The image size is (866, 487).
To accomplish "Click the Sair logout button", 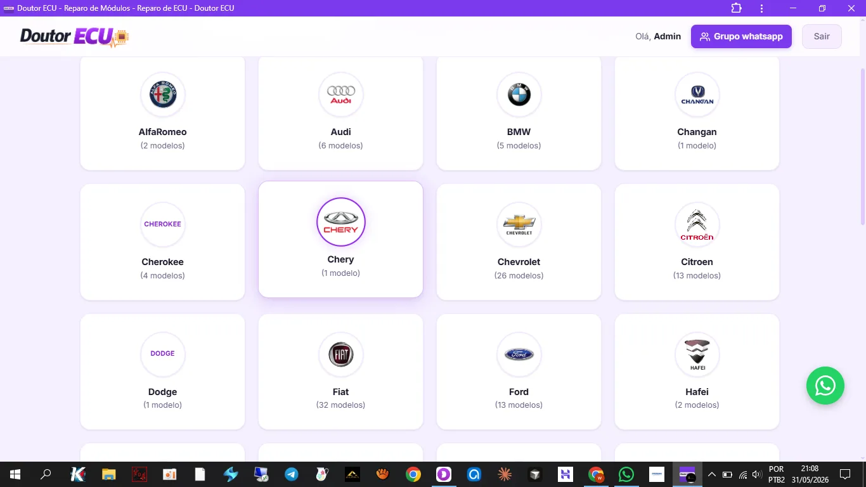I will click(822, 36).
